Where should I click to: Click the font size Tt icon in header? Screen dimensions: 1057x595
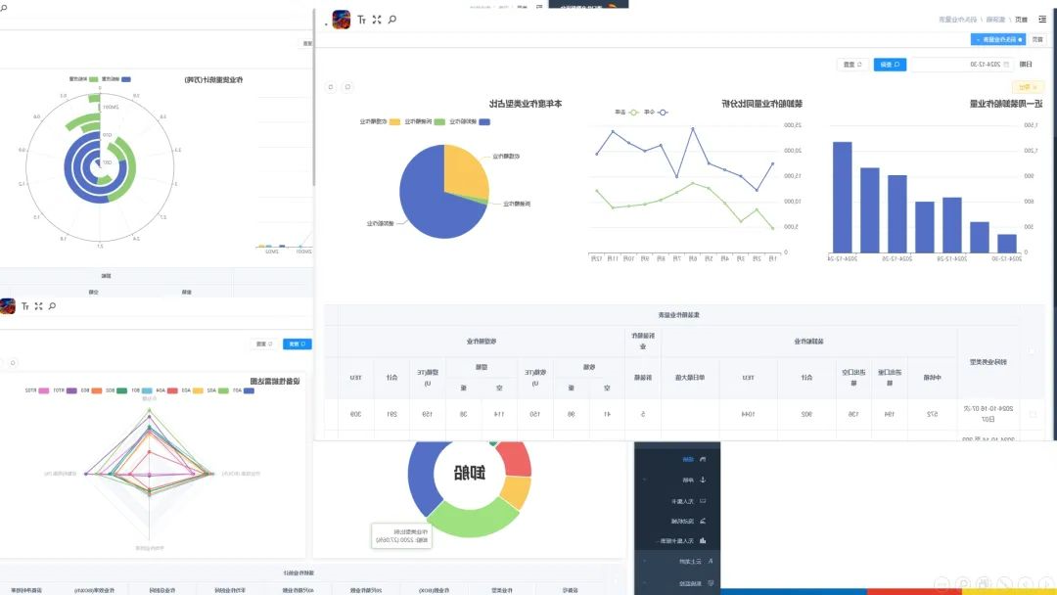pyautogui.click(x=361, y=20)
